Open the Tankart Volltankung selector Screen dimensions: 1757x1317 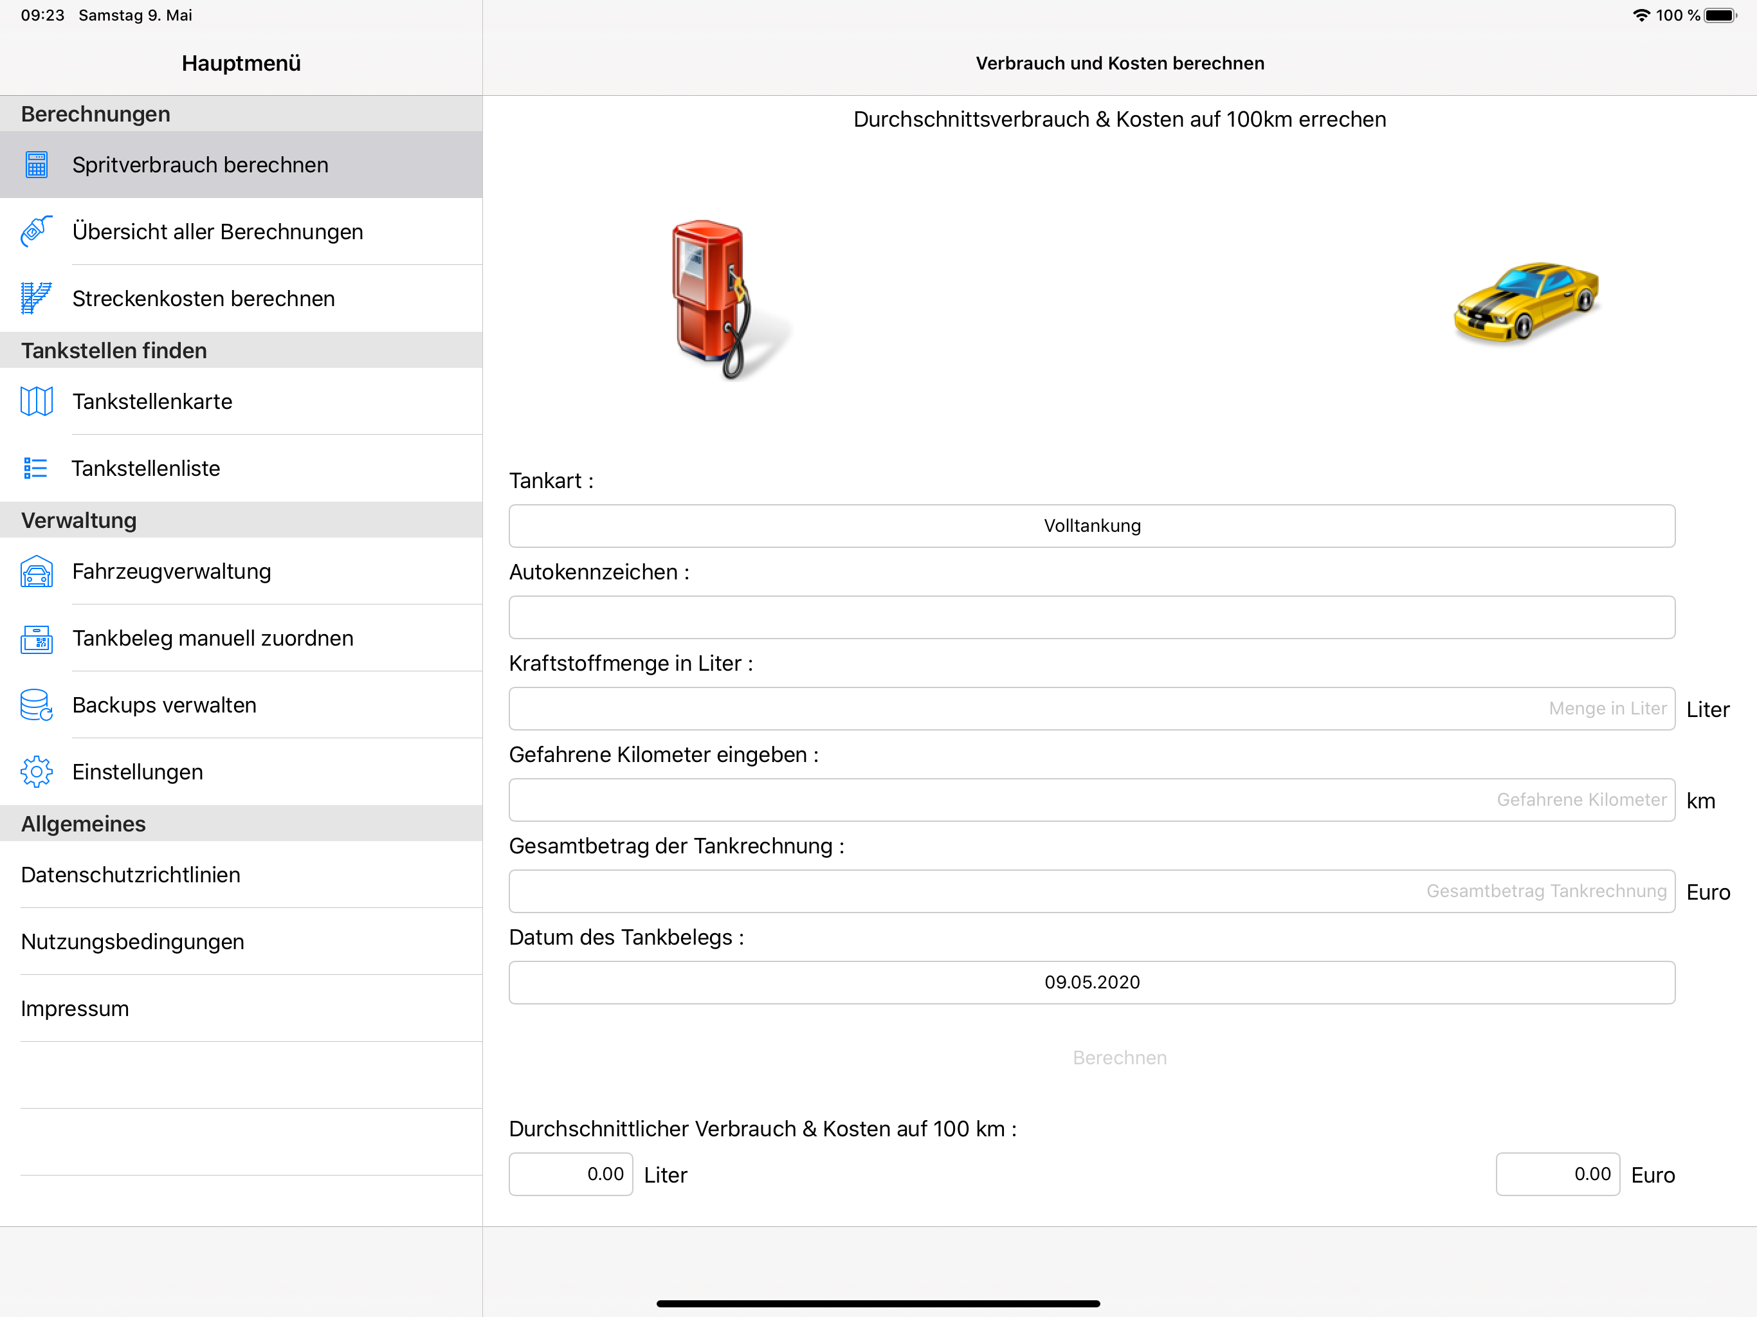point(1092,526)
